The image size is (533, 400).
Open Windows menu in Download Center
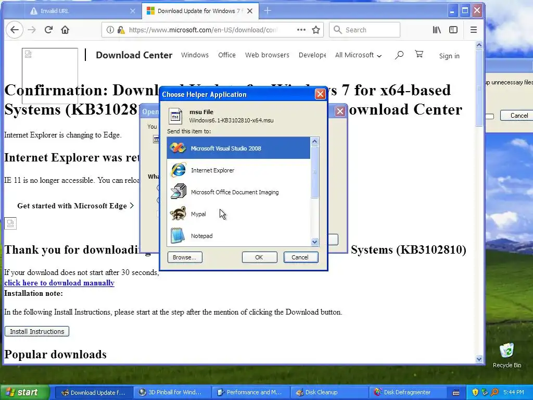[195, 55]
